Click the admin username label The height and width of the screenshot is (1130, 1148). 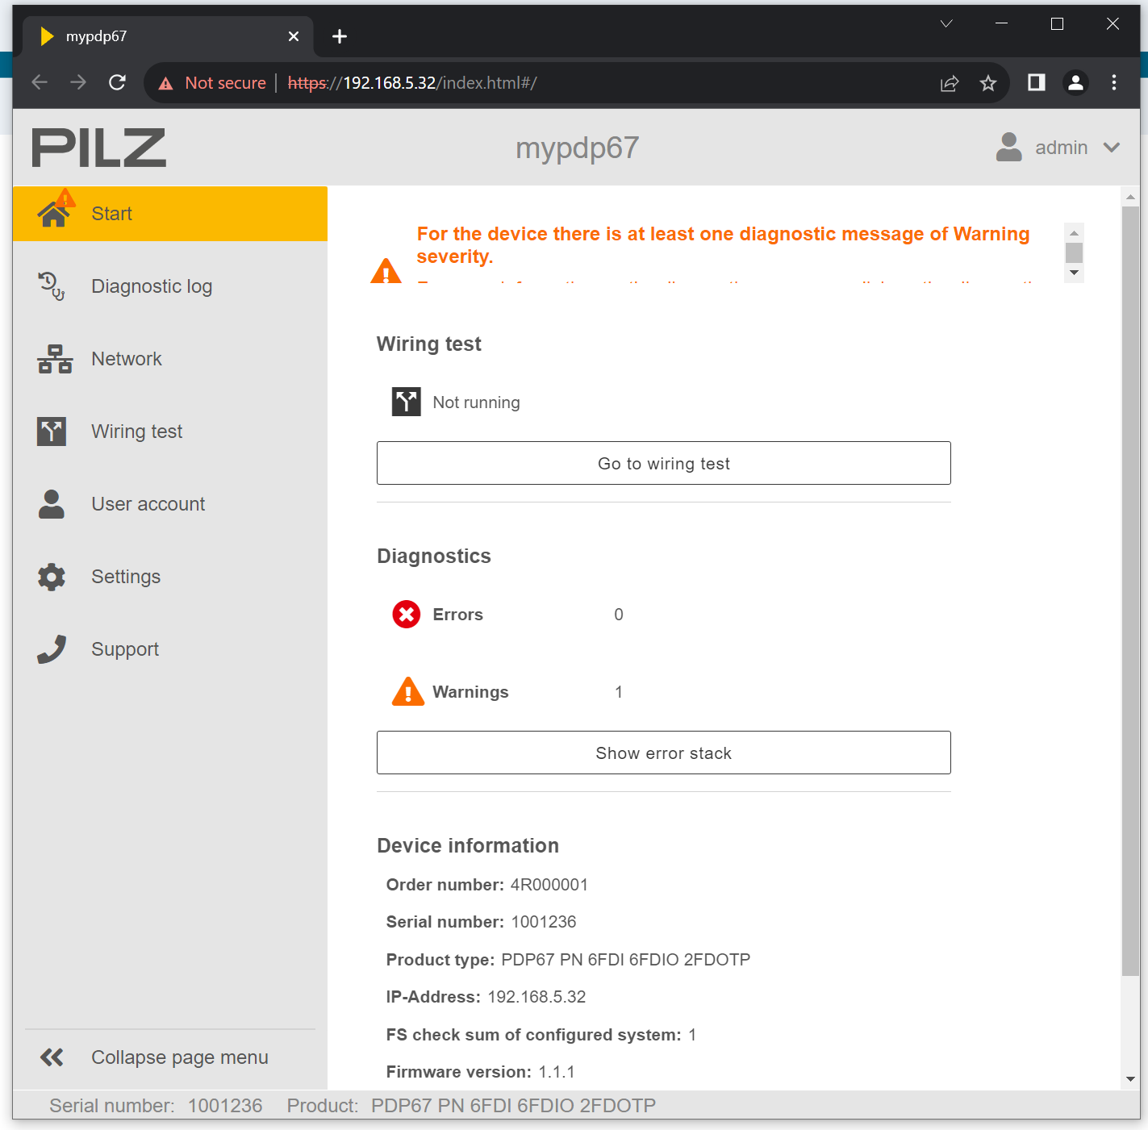(1061, 148)
